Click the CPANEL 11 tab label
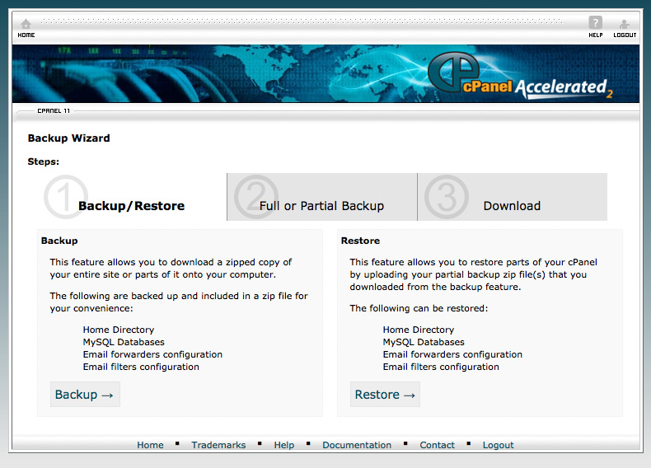The width and height of the screenshot is (651, 468). [x=54, y=110]
